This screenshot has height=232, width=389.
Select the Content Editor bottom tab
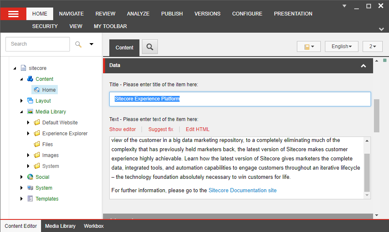click(x=21, y=226)
